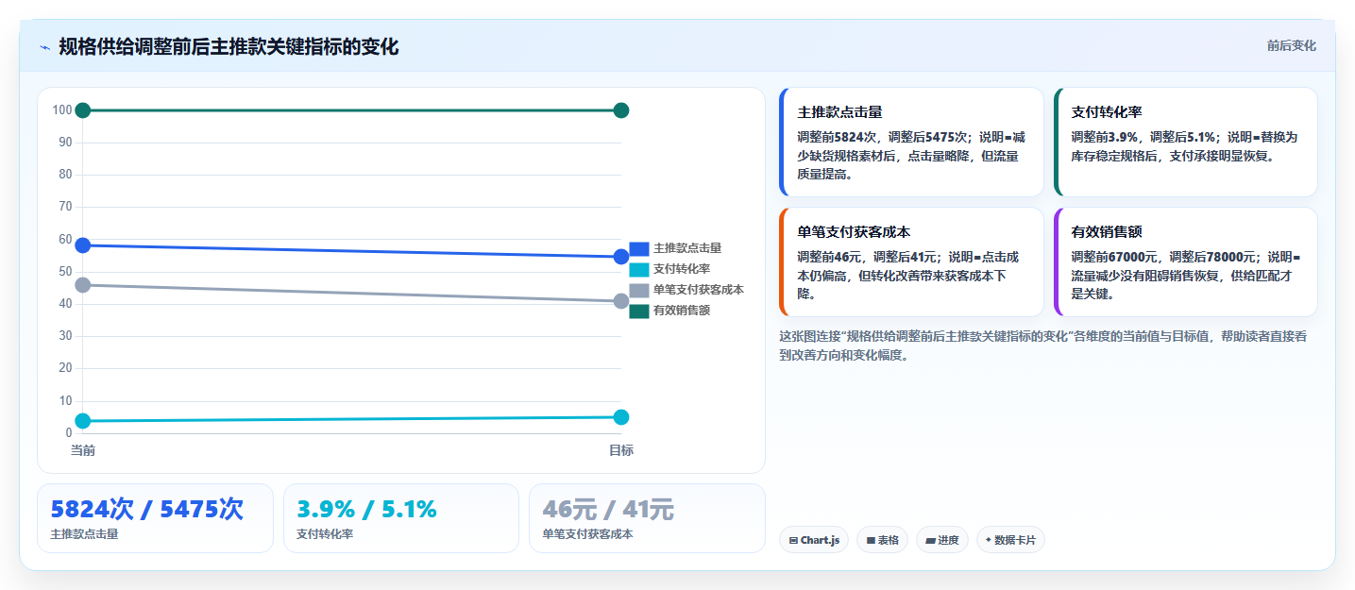Image resolution: width=1355 pixels, height=590 pixels.
Task: Open the 有效销售额 detail card
Action: click(1185, 262)
